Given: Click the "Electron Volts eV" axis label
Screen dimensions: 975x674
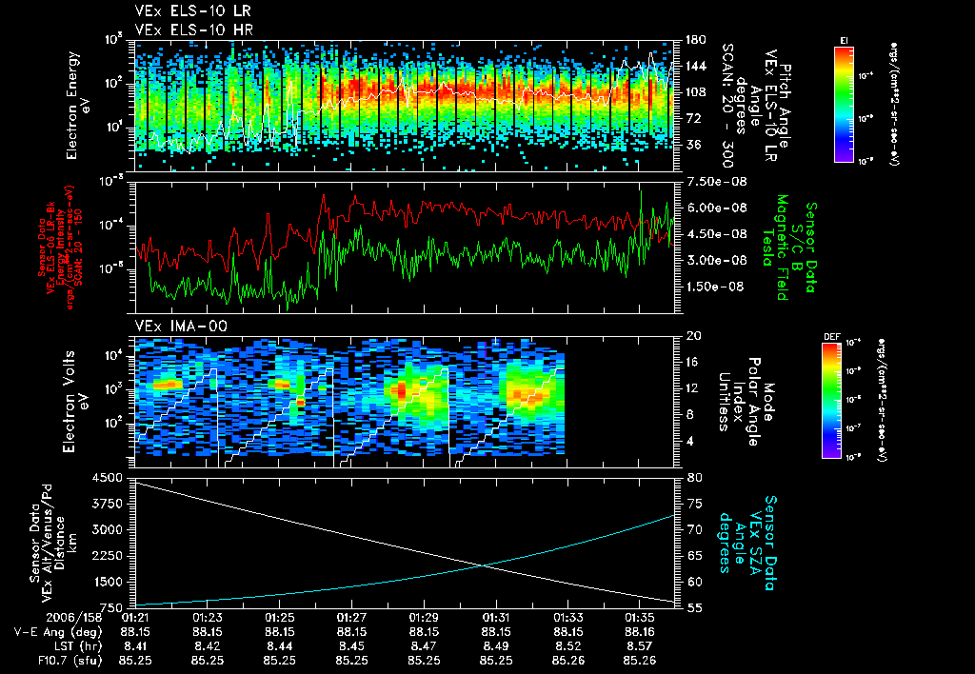Looking at the screenshot, I should pos(74,402).
